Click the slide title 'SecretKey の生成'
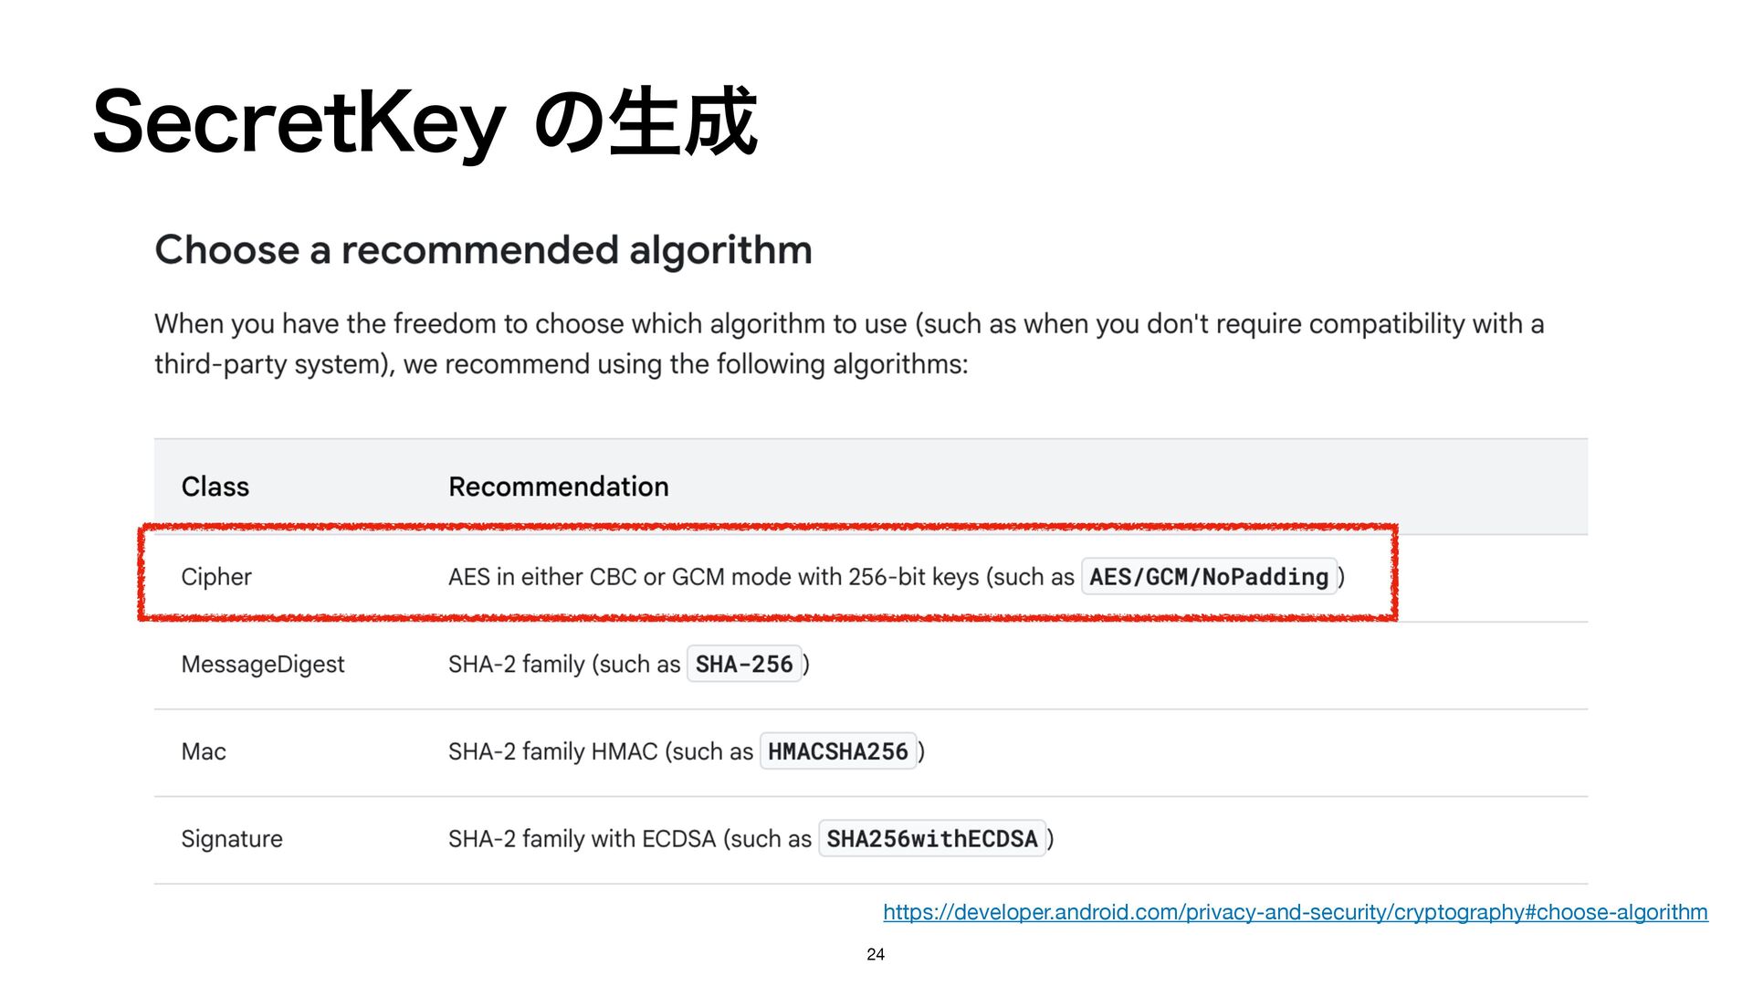The height and width of the screenshot is (986, 1753). click(425, 121)
